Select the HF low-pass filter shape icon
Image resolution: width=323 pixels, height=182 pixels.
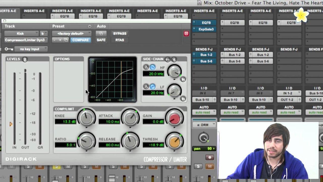click(x=152, y=67)
